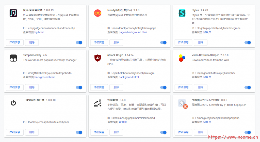The height and width of the screenshot is (142, 260).
Task: Click the Video DownloadHelper colored balls icon
Action: click(182, 58)
